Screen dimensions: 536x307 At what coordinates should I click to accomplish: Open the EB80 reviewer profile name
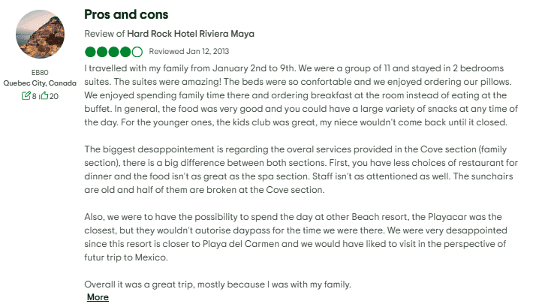click(x=40, y=73)
